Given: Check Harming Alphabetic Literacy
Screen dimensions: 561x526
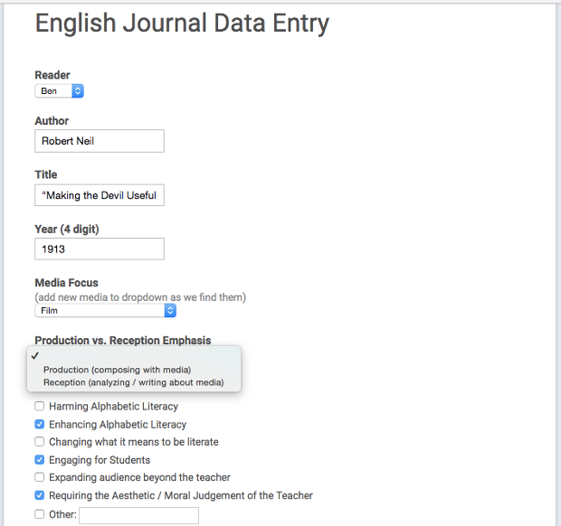Looking at the screenshot, I should point(39,406).
